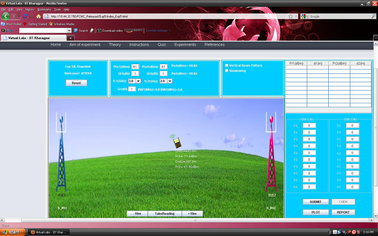
Task: Go to the browser Home icon
Action: (39, 16)
